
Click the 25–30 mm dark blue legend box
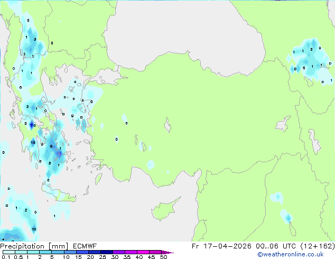[107, 252]
